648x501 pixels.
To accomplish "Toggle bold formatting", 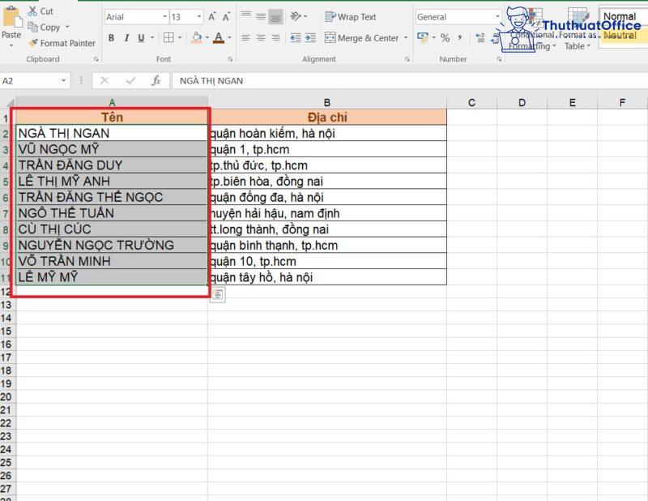I will coord(112,38).
